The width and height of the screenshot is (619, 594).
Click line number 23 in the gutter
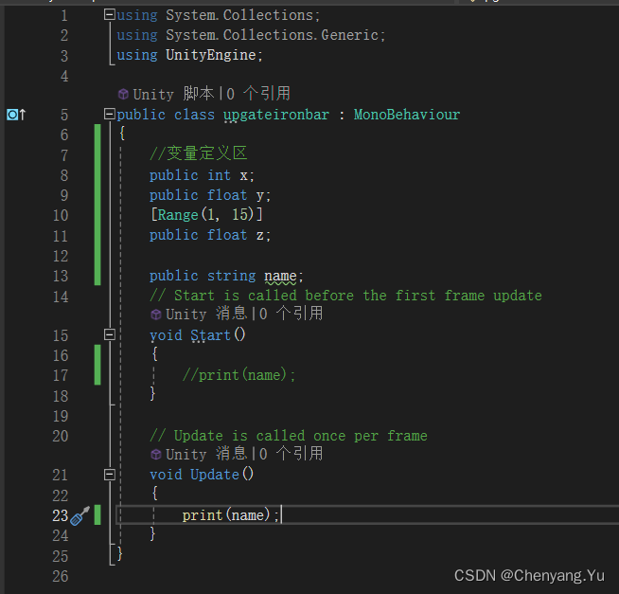(x=61, y=515)
